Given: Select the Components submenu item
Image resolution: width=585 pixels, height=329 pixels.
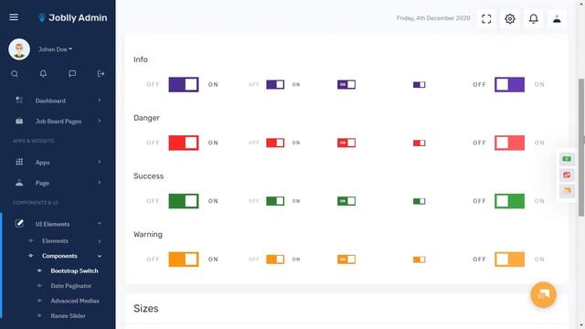Looking at the screenshot, I should click(x=59, y=256).
